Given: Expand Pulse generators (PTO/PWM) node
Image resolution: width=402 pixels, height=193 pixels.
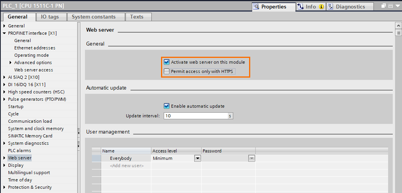Looking at the screenshot, I should pyautogui.click(x=4, y=99).
